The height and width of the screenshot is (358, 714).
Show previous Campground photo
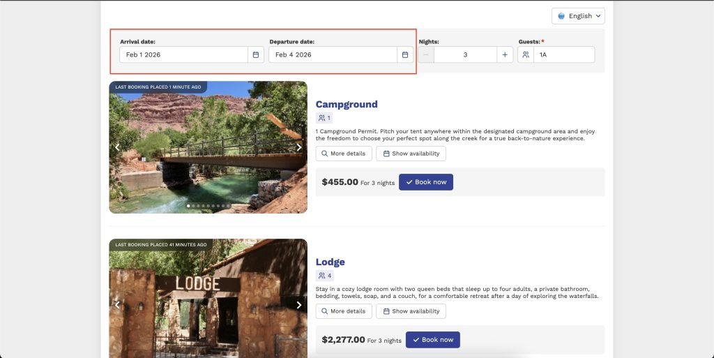[x=117, y=147]
